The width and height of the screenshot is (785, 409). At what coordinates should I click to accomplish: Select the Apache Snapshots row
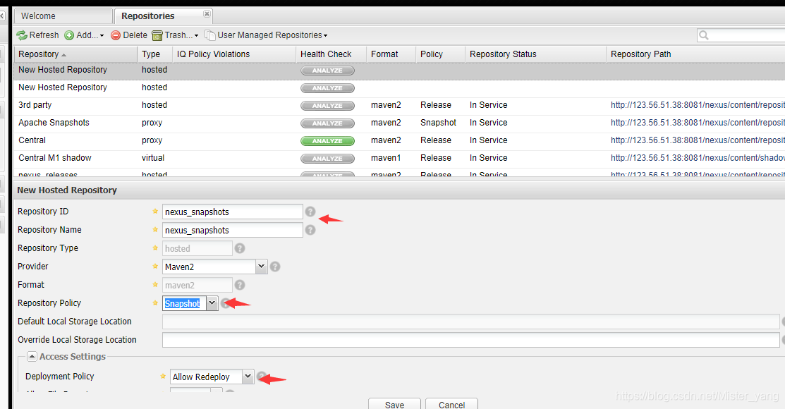(399, 123)
